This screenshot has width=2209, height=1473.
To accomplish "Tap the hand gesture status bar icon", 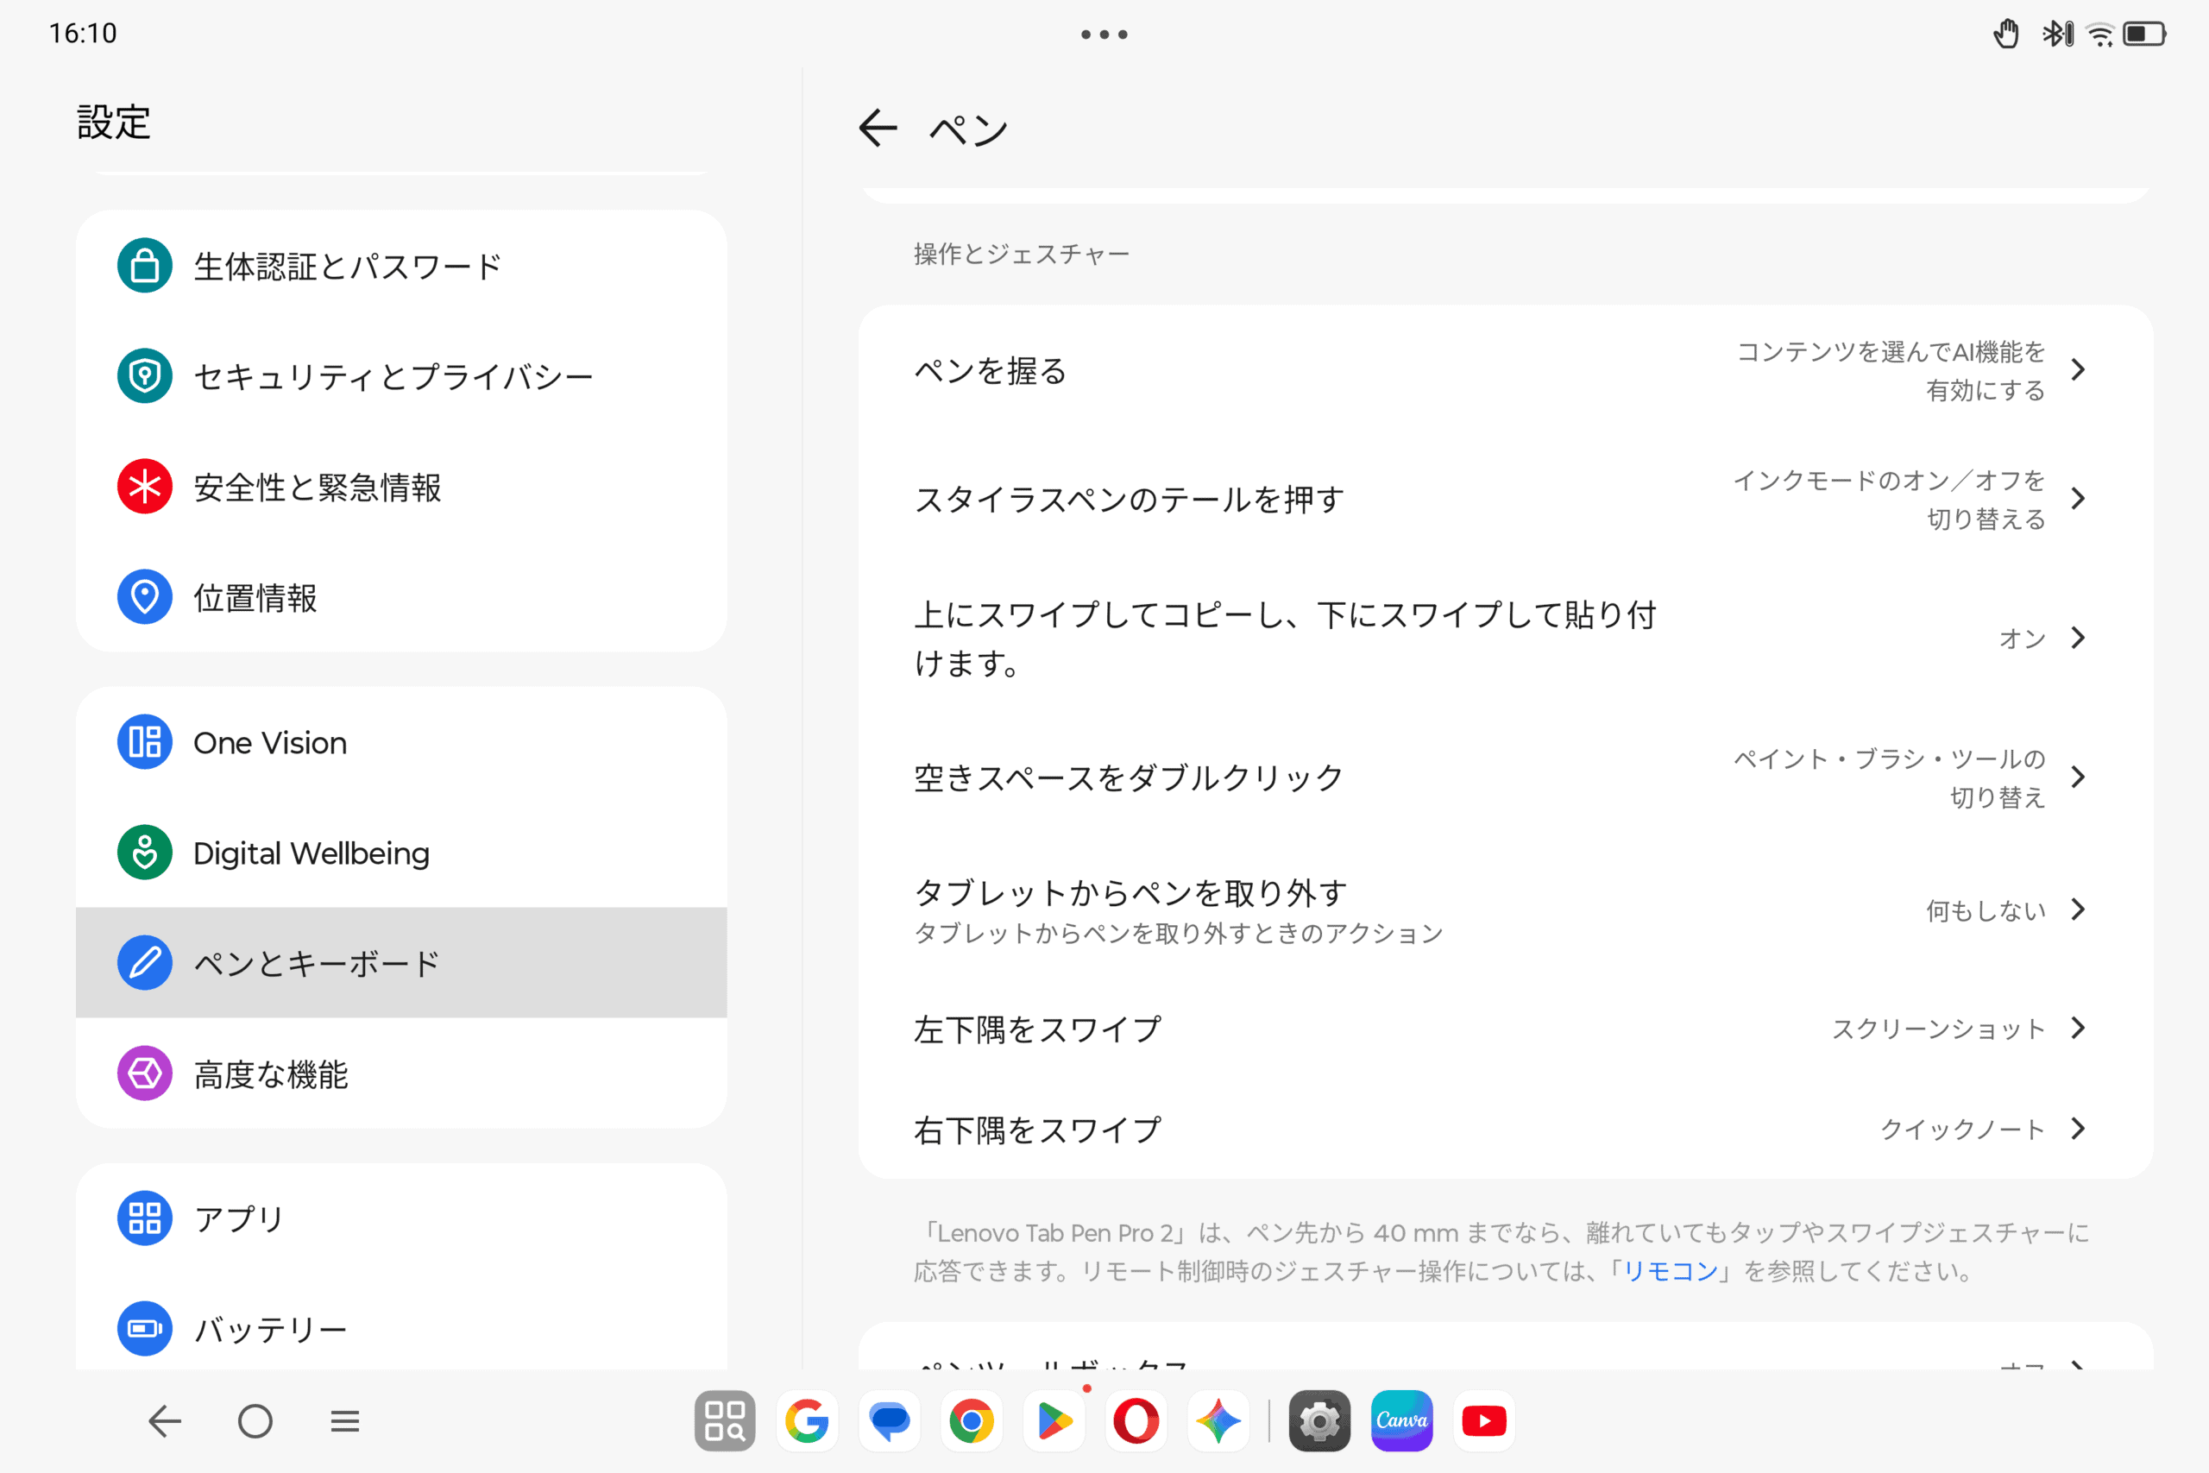I will pyautogui.click(x=2006, y=34).
